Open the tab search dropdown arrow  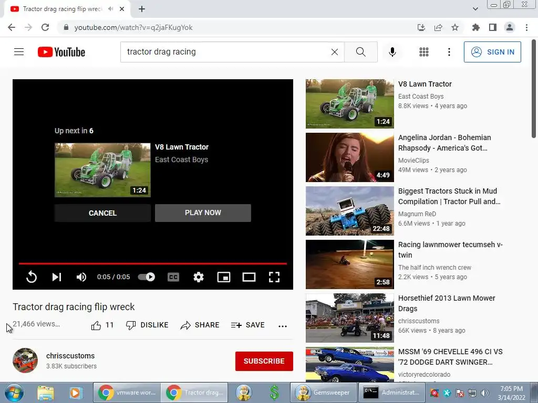point(475,9)
